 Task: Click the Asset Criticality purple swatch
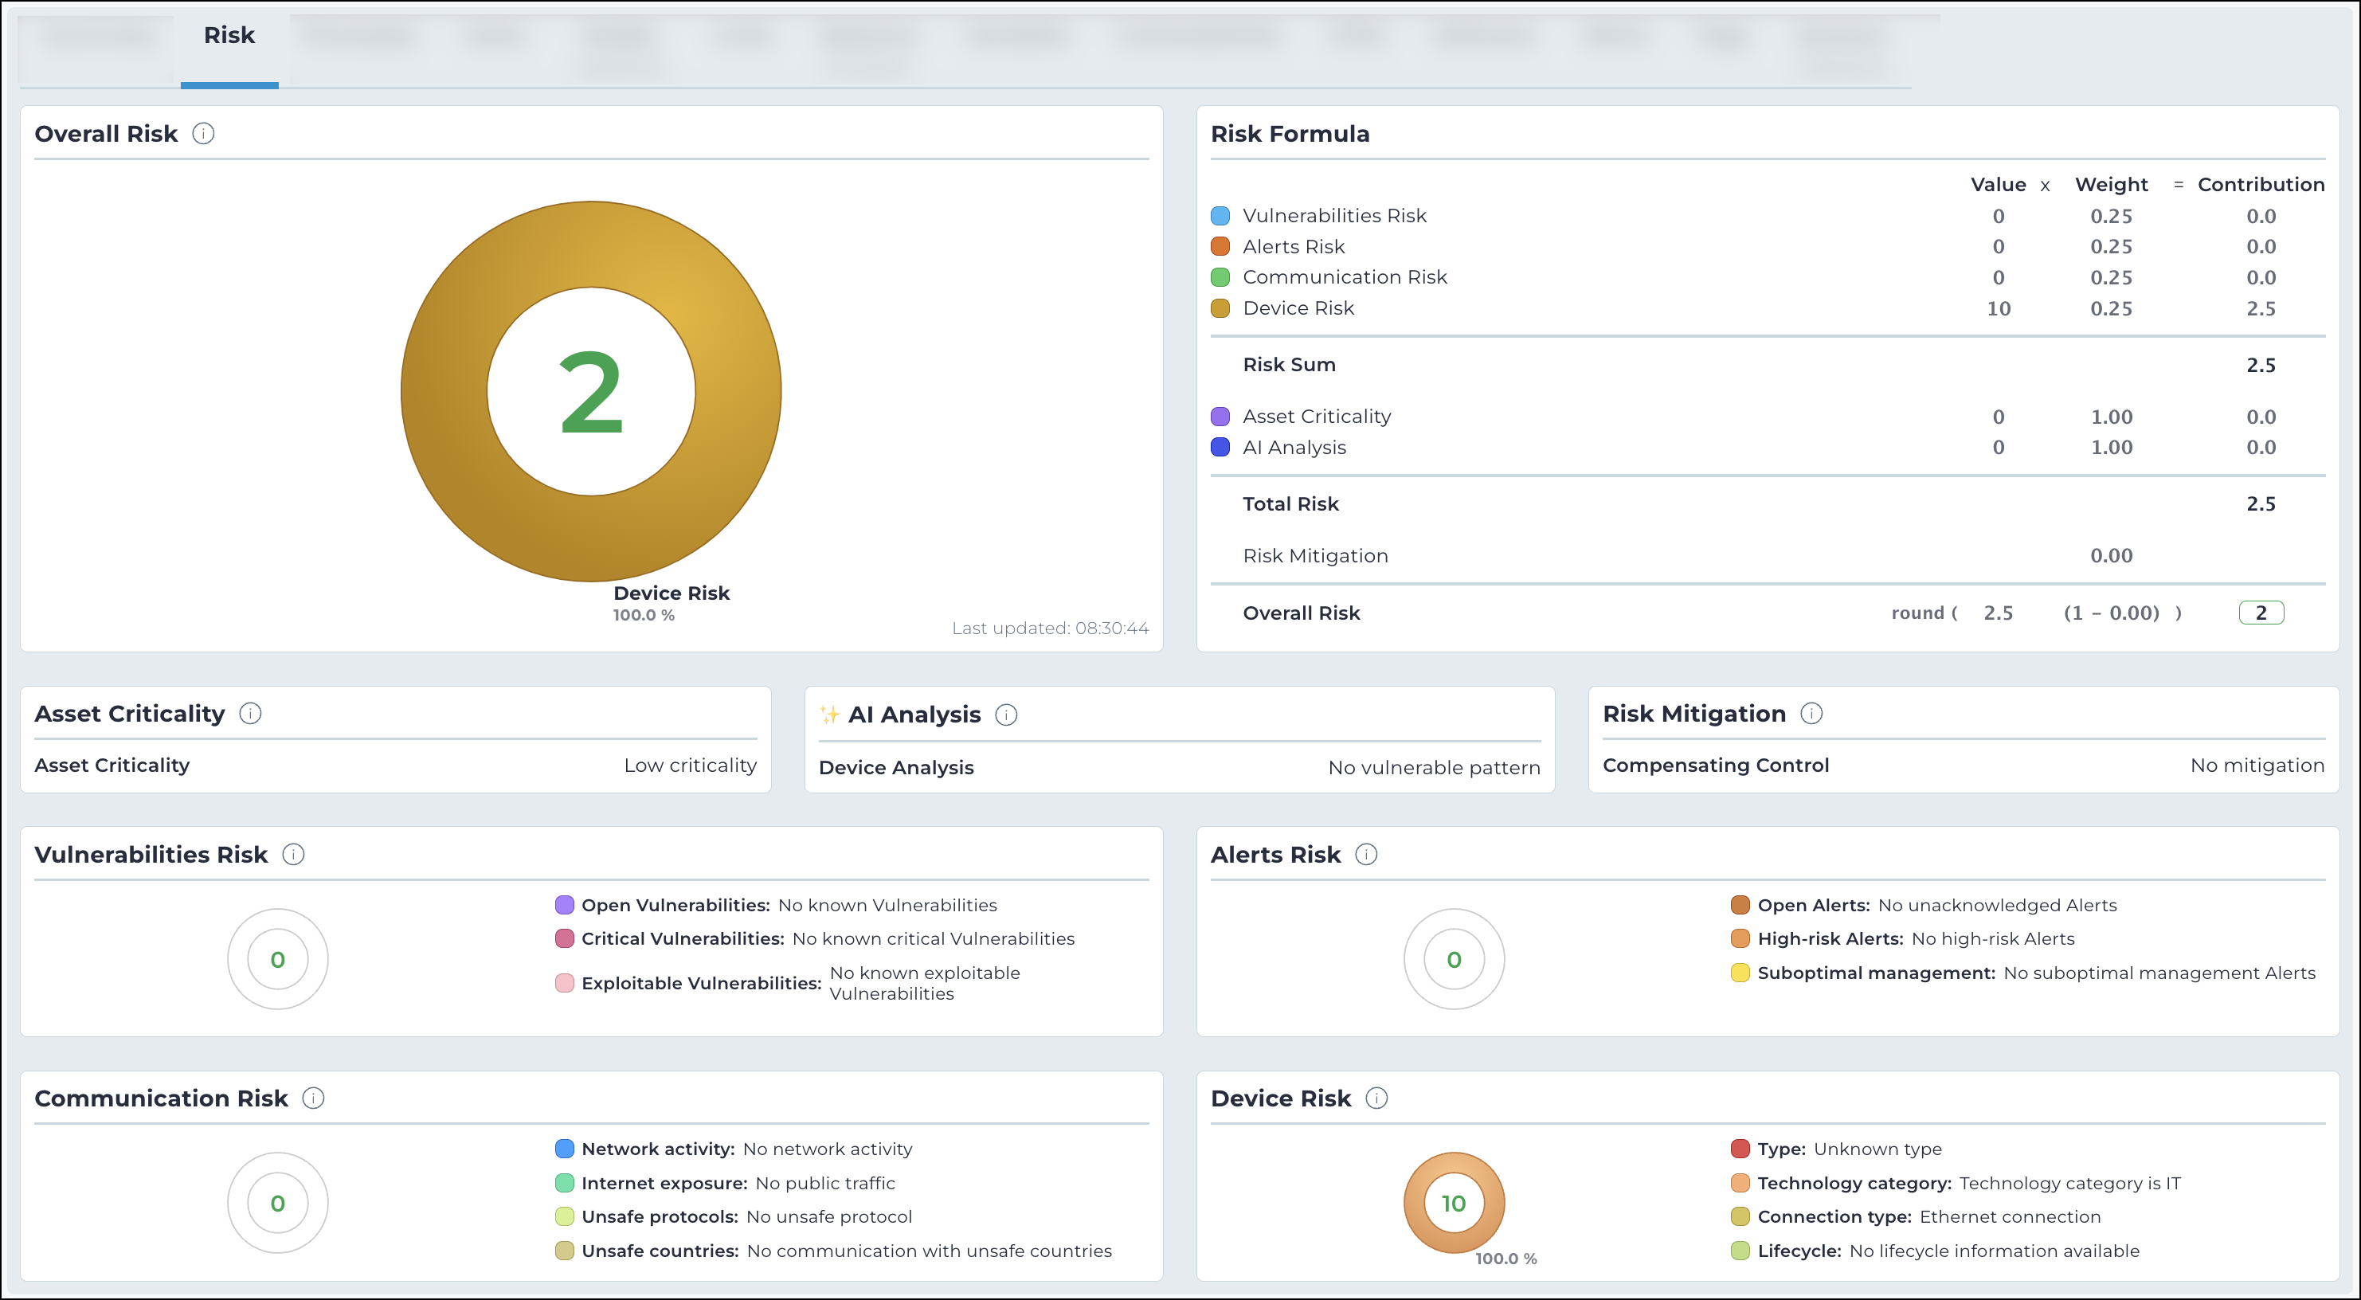(1220, 417)
